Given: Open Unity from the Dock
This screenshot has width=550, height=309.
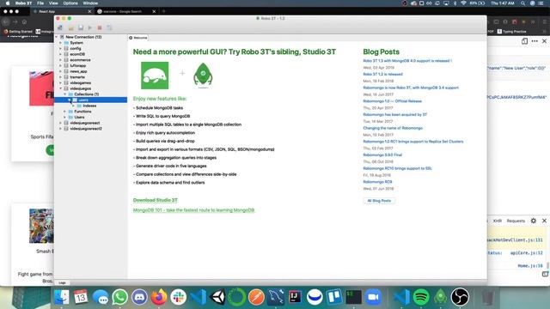Looking at the screenshot, I should point(217,297).
